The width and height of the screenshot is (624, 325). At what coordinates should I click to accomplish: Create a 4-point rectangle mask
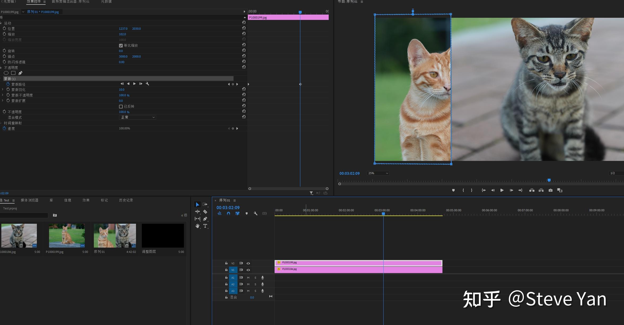coord(13,73)
